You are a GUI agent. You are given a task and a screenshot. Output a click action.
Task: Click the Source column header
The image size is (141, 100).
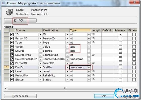click(29, 30)
